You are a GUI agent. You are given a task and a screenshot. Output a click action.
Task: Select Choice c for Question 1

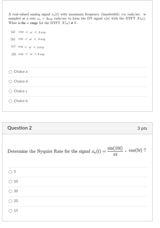pyautogui.click(x=10, y=91)
